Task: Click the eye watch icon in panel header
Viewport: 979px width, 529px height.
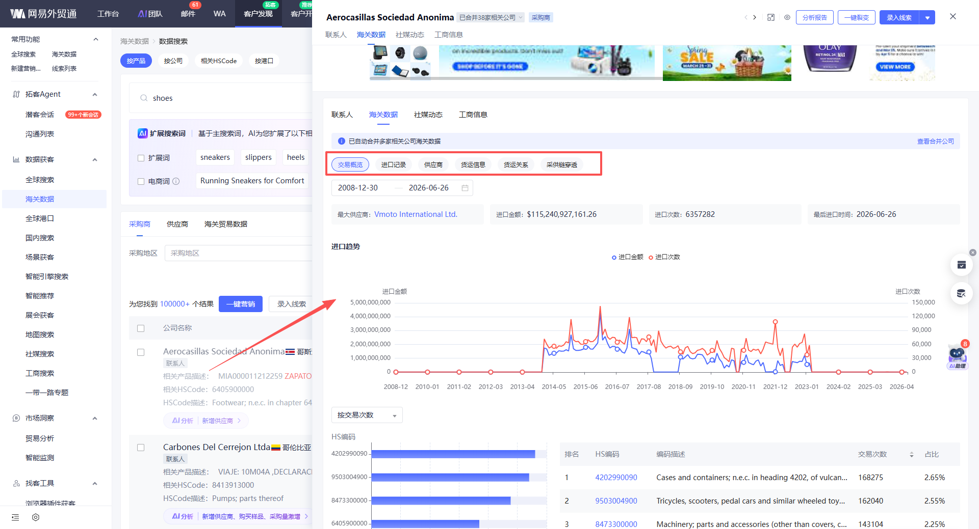Action: pos(787,17)
